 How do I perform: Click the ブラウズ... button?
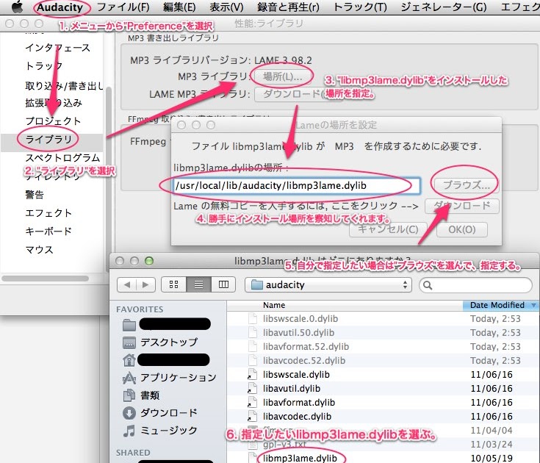tap(466, 185)
